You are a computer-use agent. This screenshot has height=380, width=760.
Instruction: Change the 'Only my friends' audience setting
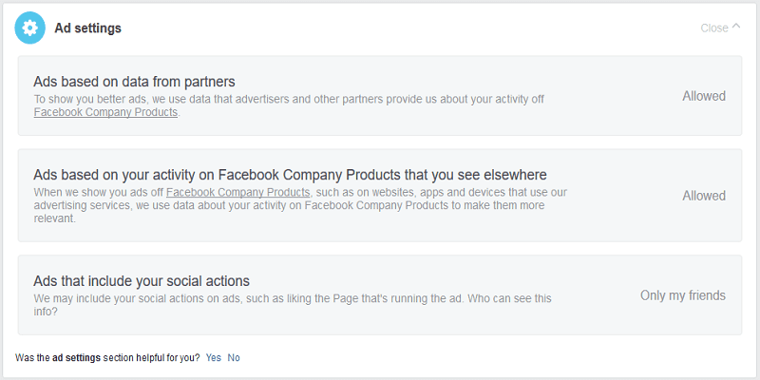coord(683,295)
